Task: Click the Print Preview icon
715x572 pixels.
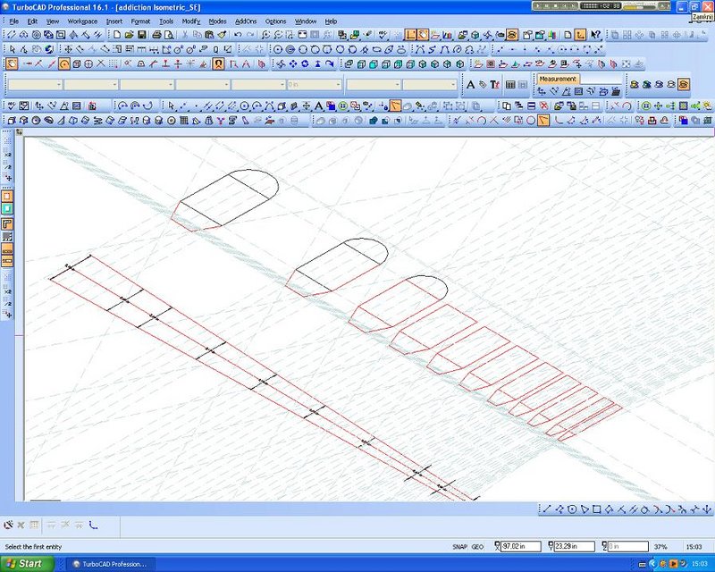Action: click(169, 35)
